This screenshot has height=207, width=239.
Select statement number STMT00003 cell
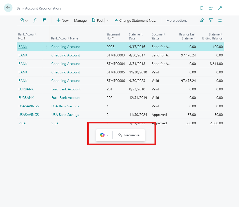click(116, 55)
